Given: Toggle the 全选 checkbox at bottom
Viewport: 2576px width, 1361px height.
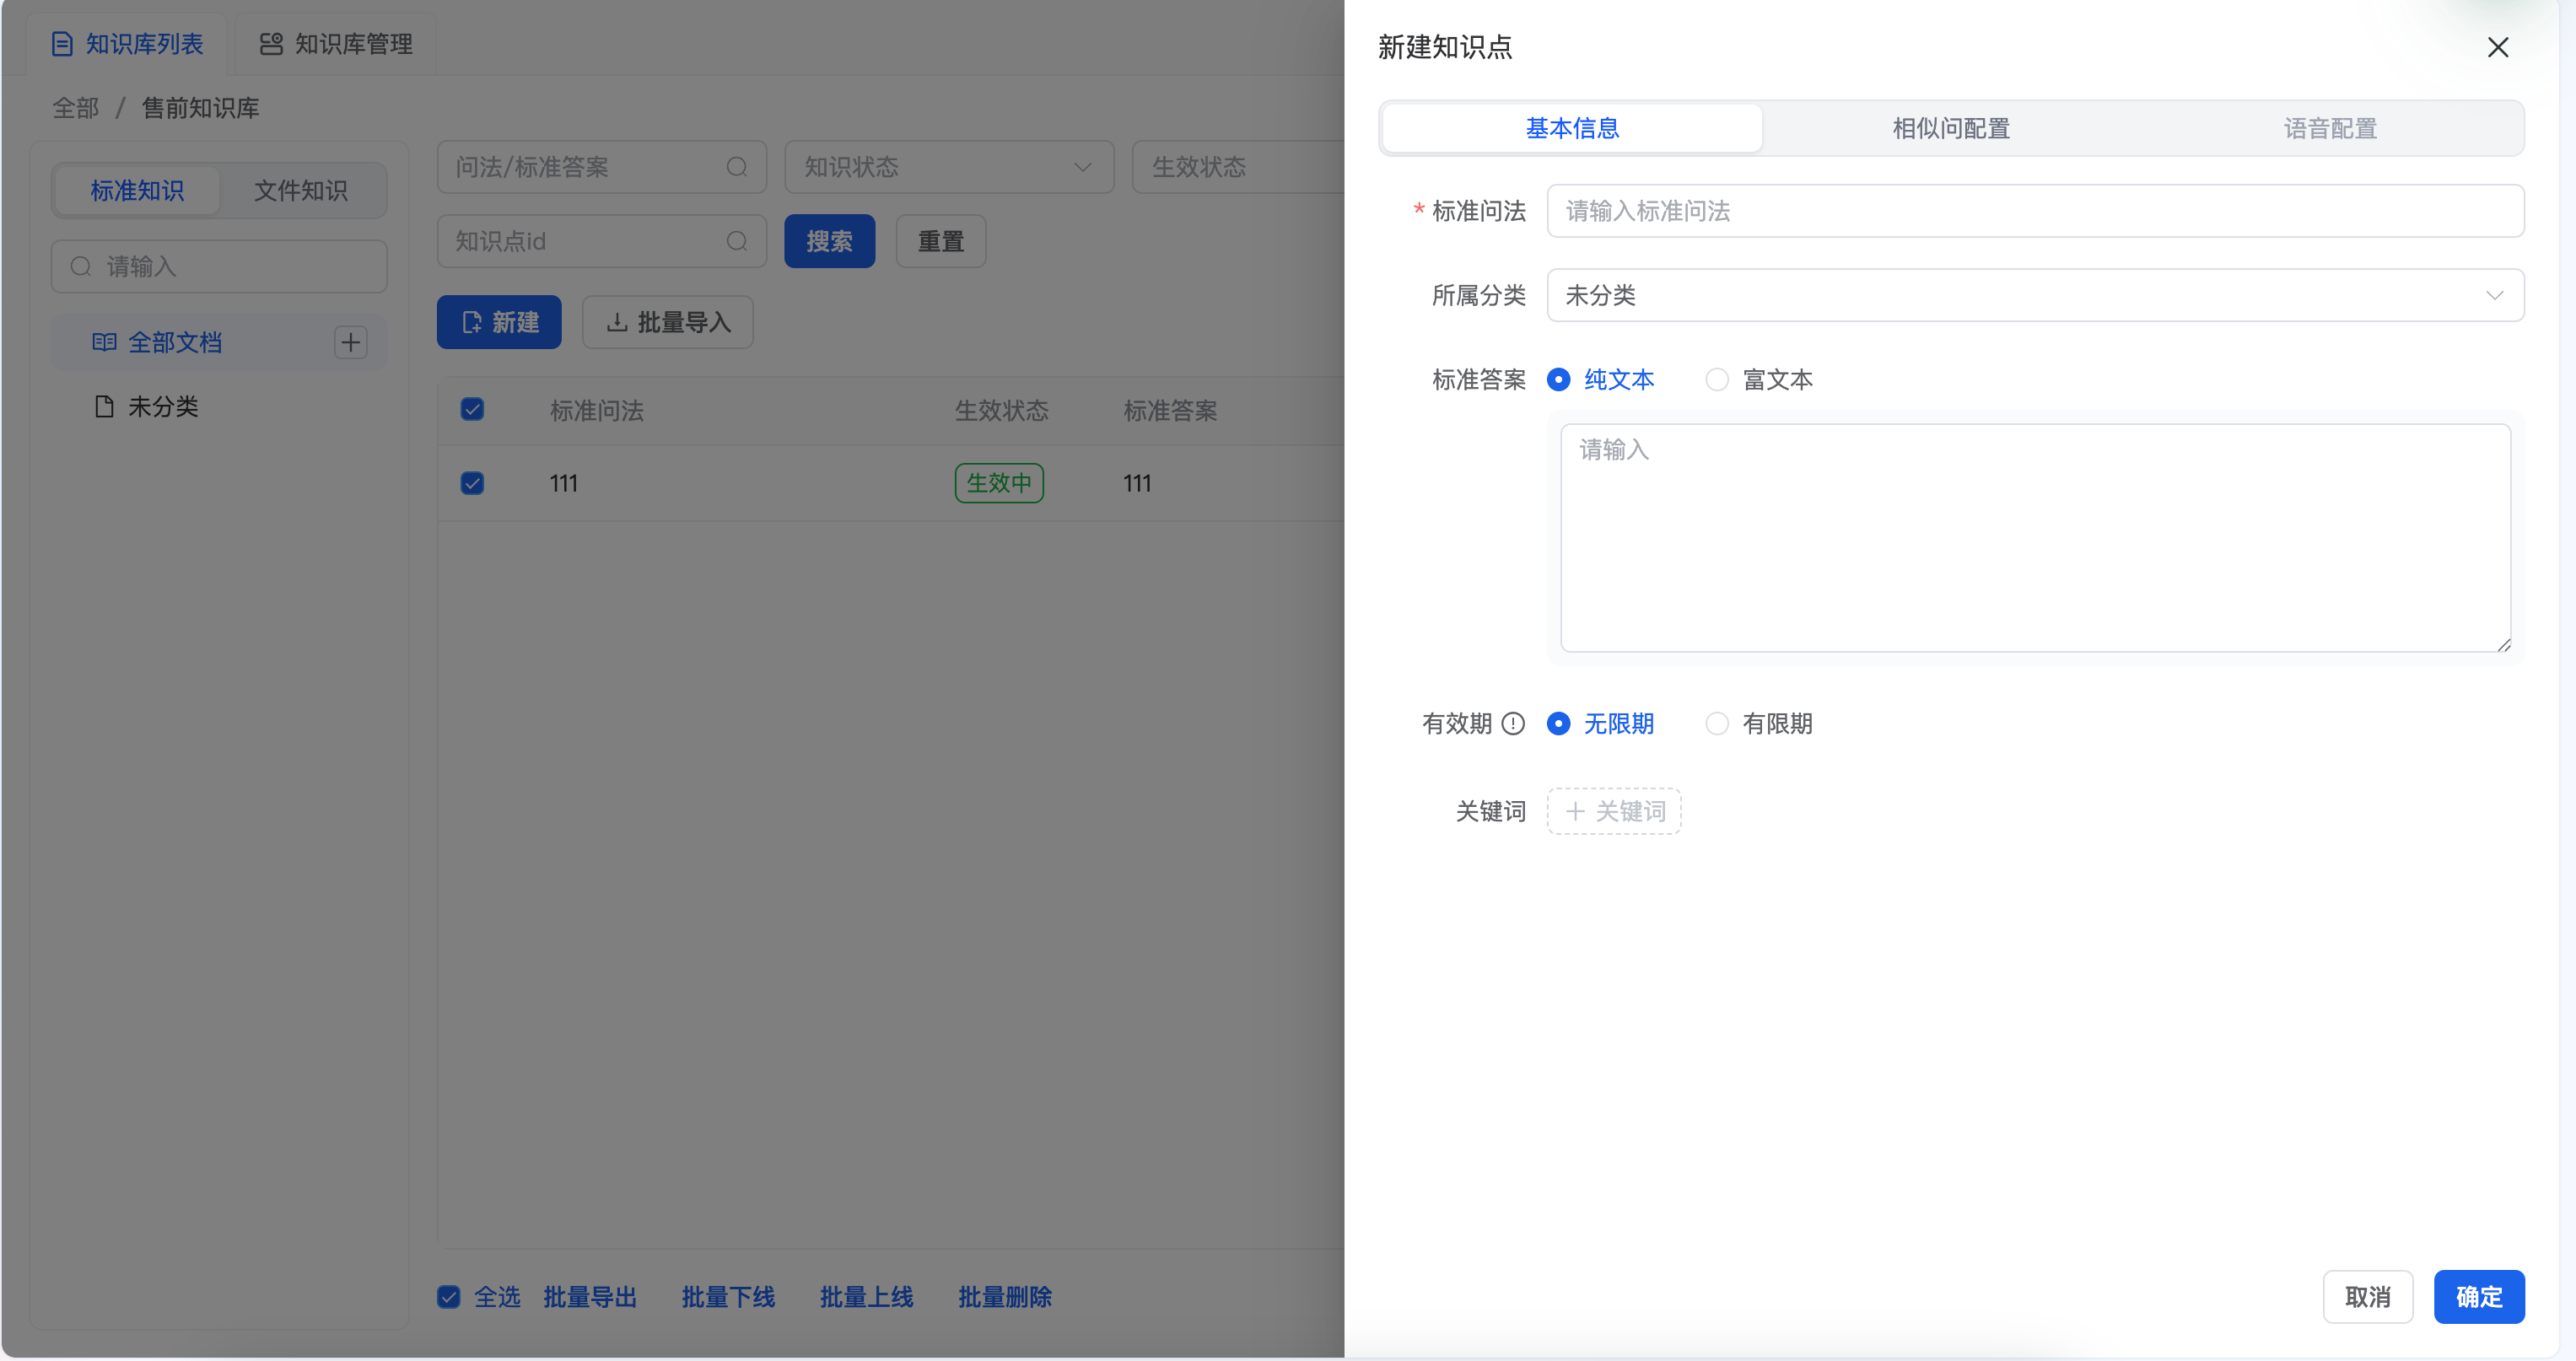Looking at the screenshot, I should tap(449, 1297).
